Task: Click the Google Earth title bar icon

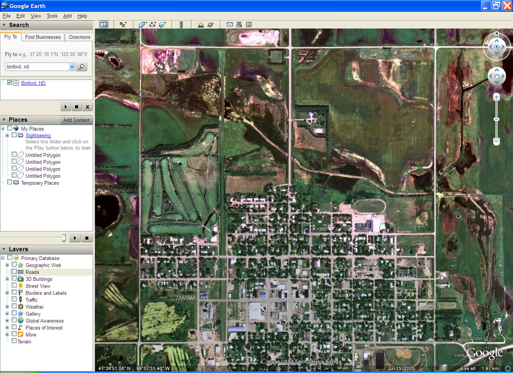Action: click(4, 5)
